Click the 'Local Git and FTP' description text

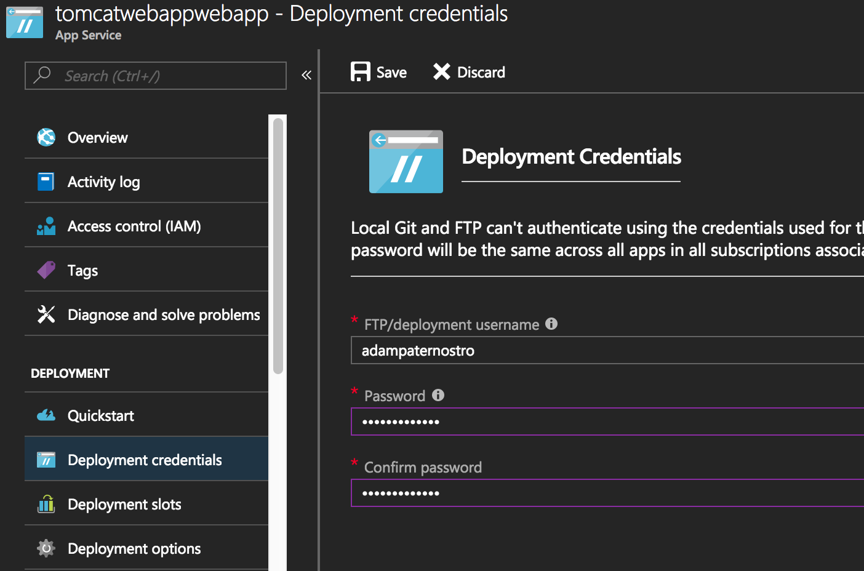(x=607, y=239)
